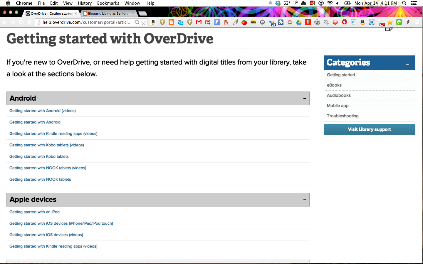
Task: Open the Wikipedia extension icon
Action: coord(317,22)
